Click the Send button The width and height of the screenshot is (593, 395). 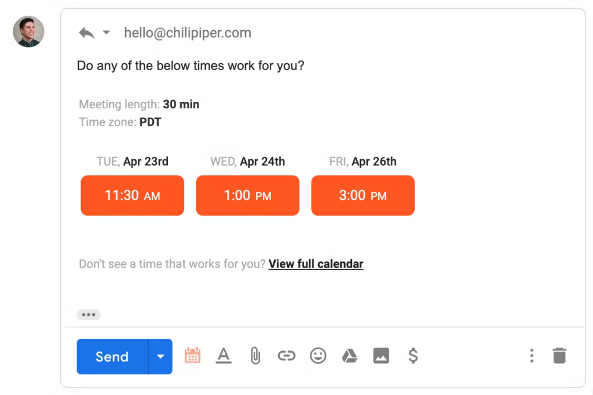point(112,356)
